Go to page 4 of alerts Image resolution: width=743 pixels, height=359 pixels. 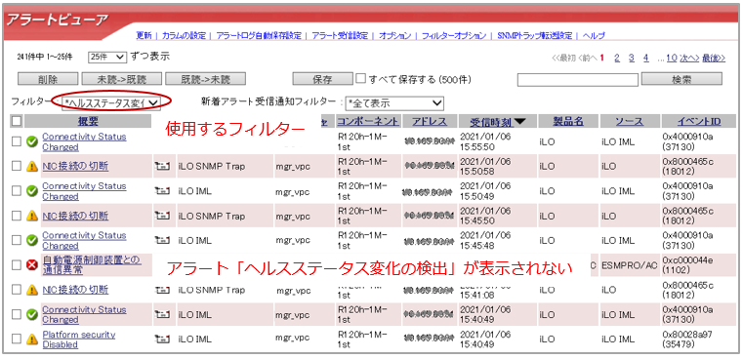(646, 58)
